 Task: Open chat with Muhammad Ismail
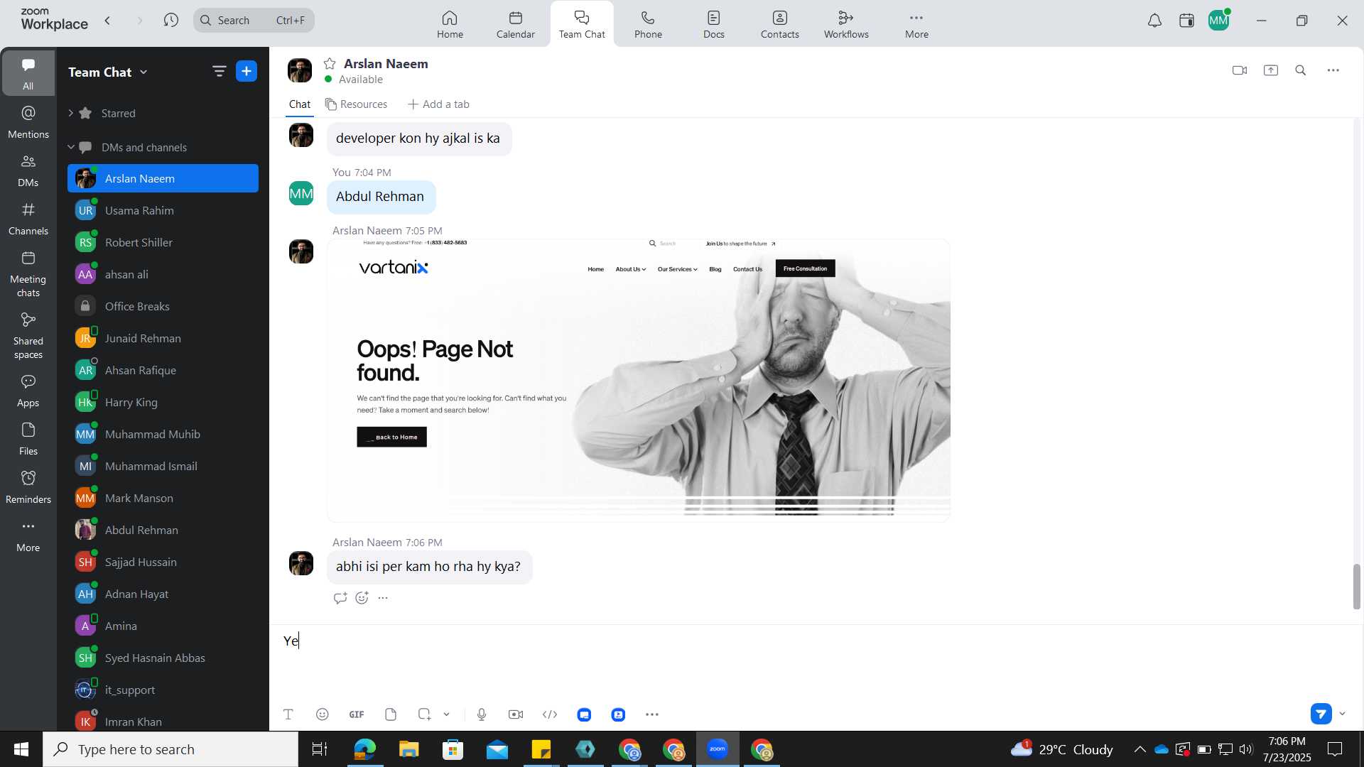(x=163, y=466)
